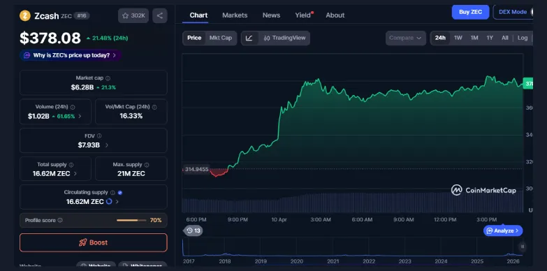547x271 pixels.
Task: Click the Volume (24h) info icon
Action: tap(73, 107)
